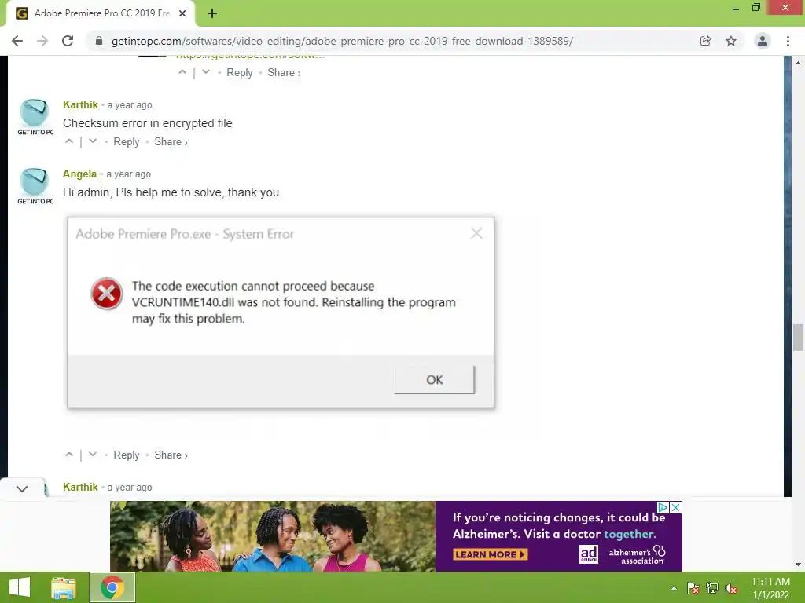Upvote the topmost partially visible comment
The image size is (805, 603).
click(x=182, y=72)
